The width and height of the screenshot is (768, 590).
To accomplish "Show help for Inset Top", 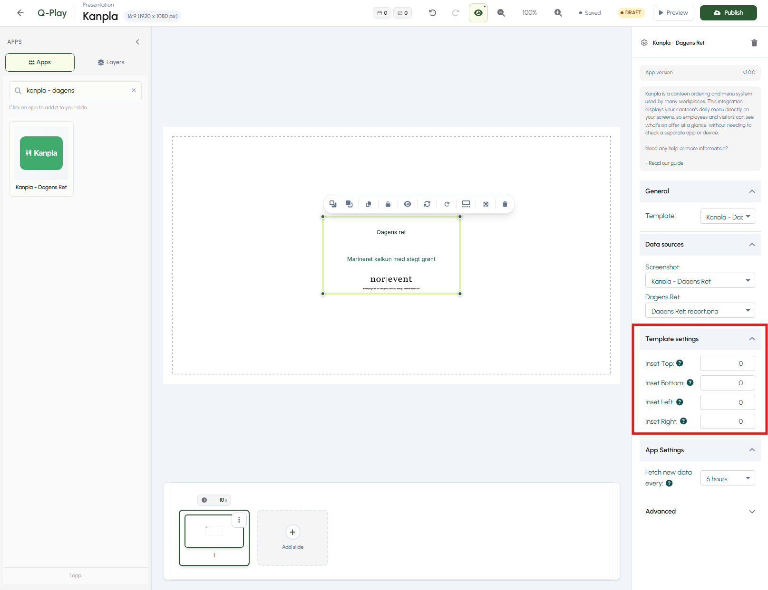I will click(680, 363).
